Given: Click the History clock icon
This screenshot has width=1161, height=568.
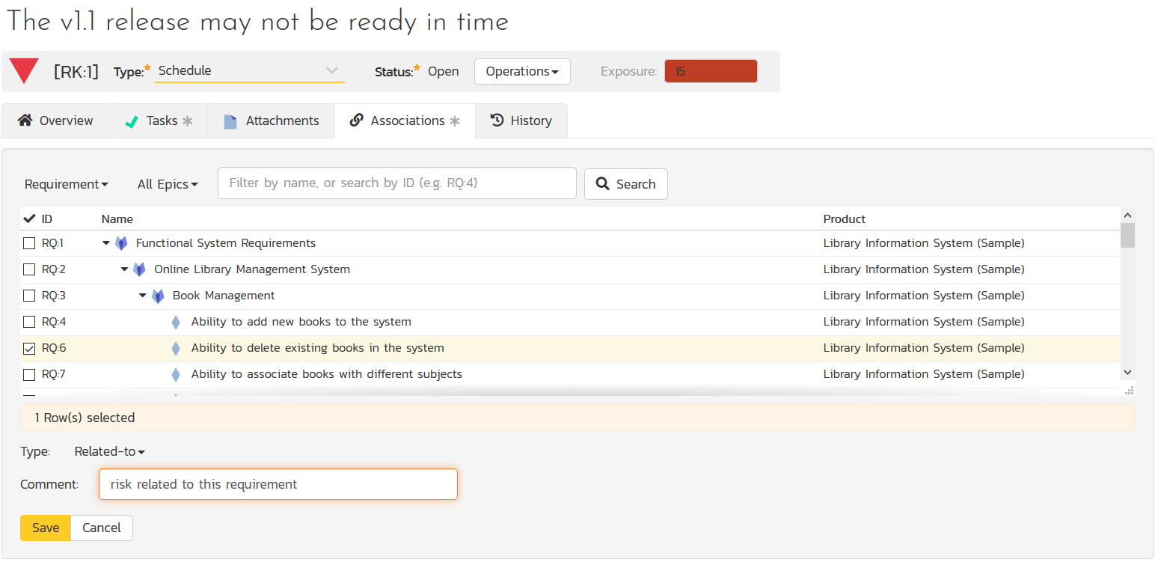Looking at the screenshot, I should (x=497, y=120).
